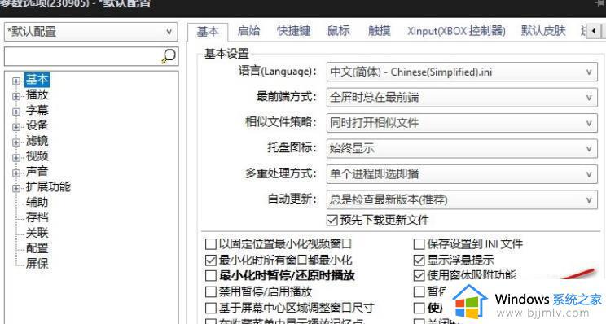Switch to the XInput(XBOX 控制器) tab
Screen dimensions: 606x324
[456, 31]
